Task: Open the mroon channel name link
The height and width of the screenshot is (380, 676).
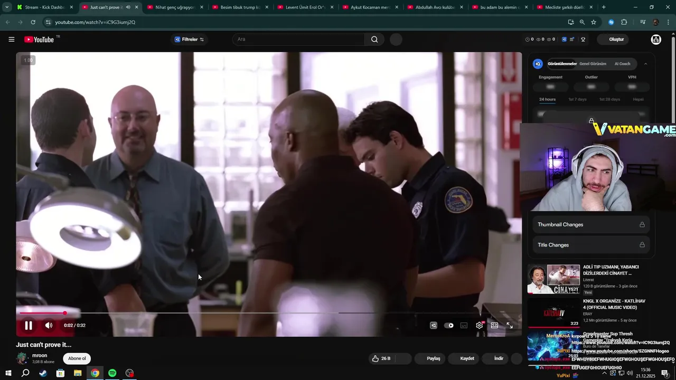Action: click(x=40, y=355)
